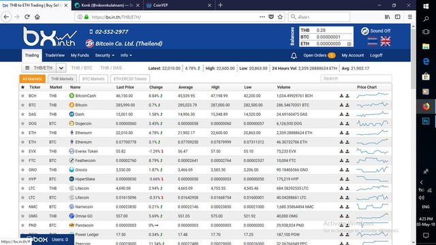Image resolution: width=436 pixels, height=245 pixels.
Task: Open the THB/ETH market list button
Action: point(39,68)
